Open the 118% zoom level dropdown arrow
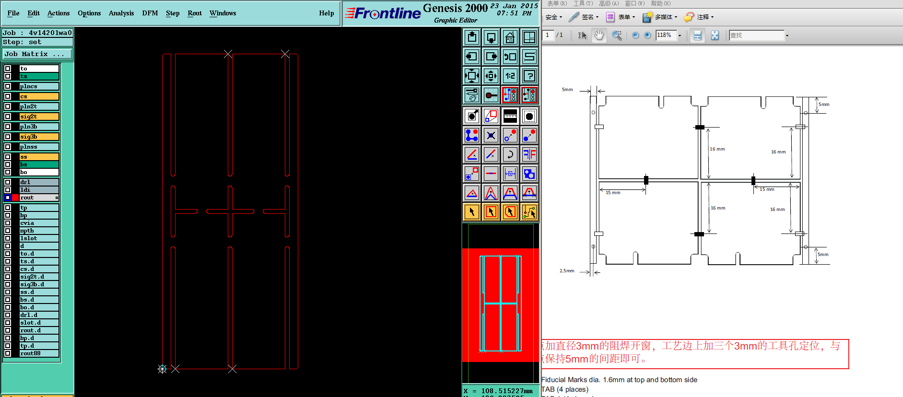Image resolution: width=903 pixels, height=397 pixels. click(x=680, y=35)
